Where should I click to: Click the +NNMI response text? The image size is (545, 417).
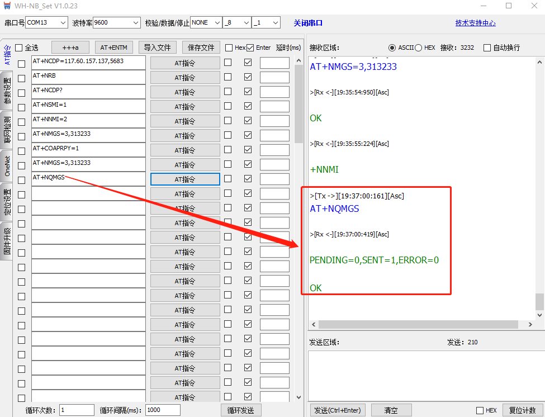(x=324, y=169)
